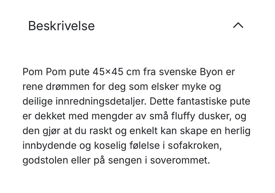275x193 pixels.
Task: Collapse the Beskrivelse section using the chevron
Action: [238, 25]
